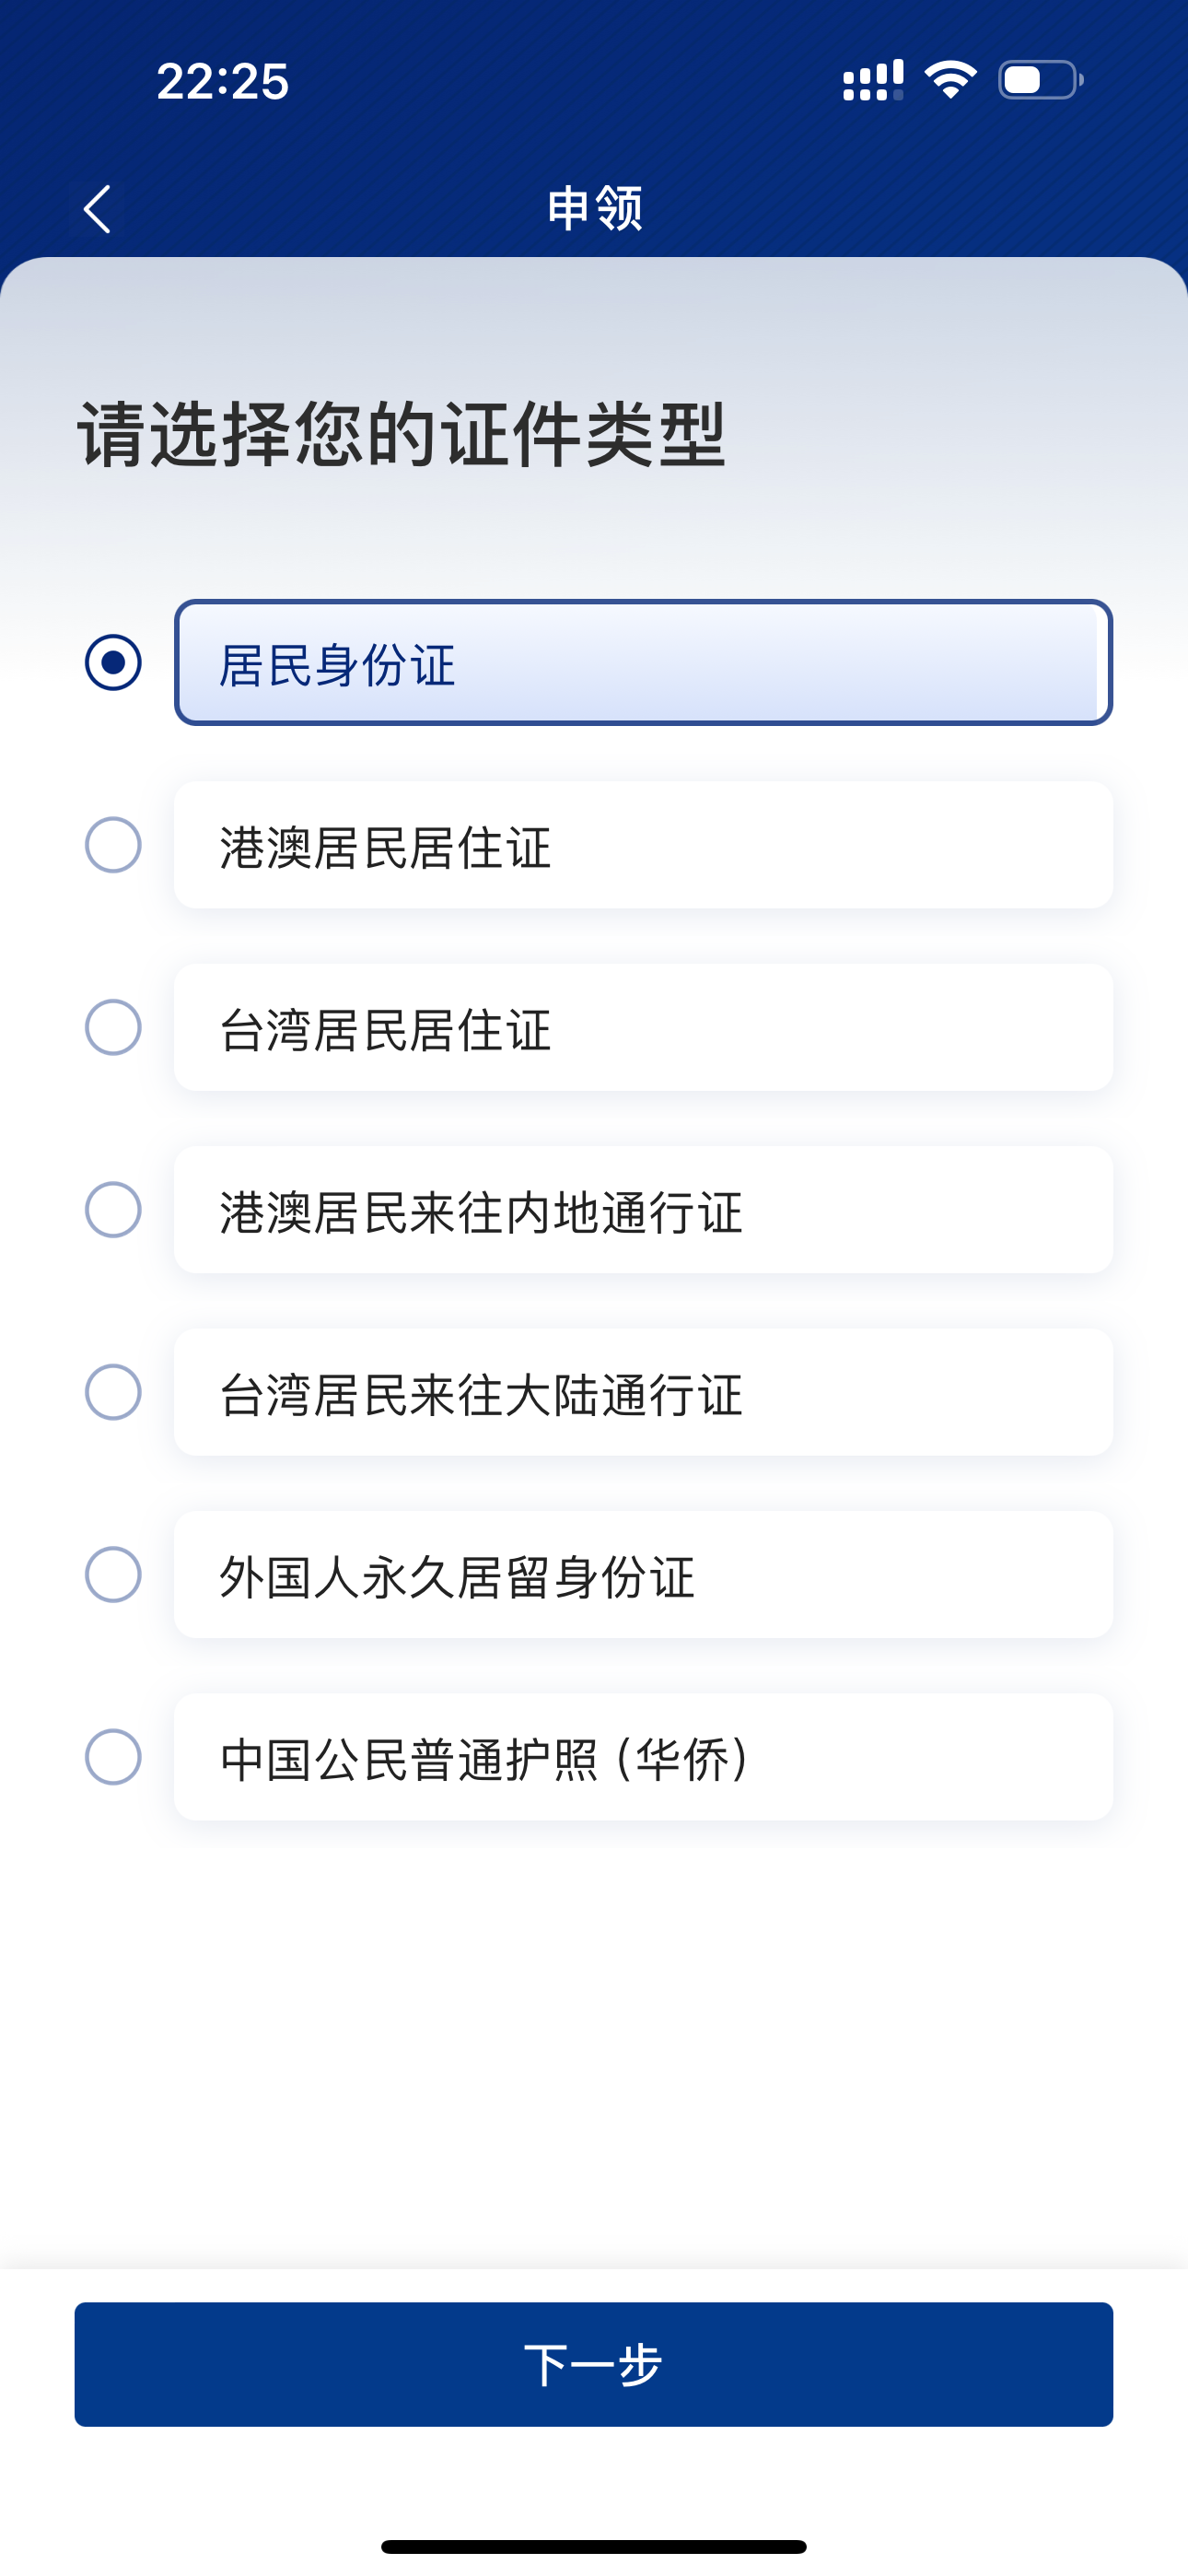Image resolution: width=1188 pixels, height=2576 pixels.
Task: Tap the clock time in status bar
Action: point(222,81)
